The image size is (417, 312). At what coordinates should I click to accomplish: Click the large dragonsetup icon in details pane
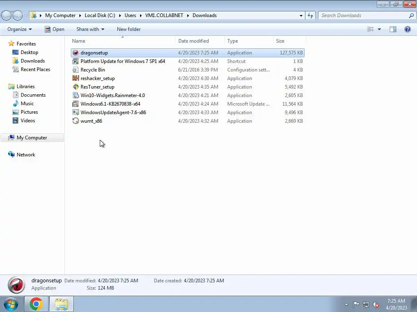[16, 285]
